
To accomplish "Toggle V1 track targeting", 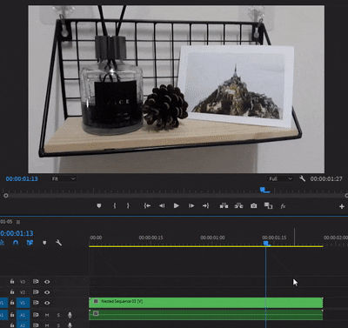I will coord(23,303).
